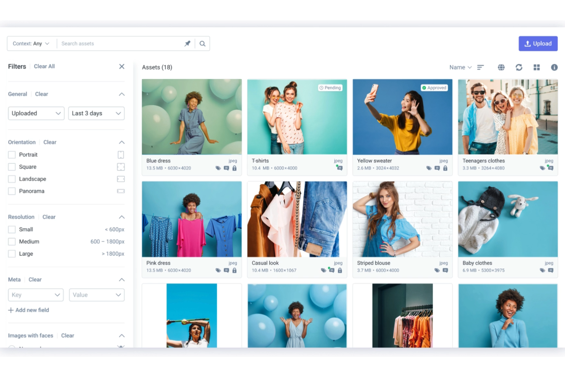Viewport: 565px width, 377px height.
Task: Click the search magnifier icon
Action: [x=202, y=43]
